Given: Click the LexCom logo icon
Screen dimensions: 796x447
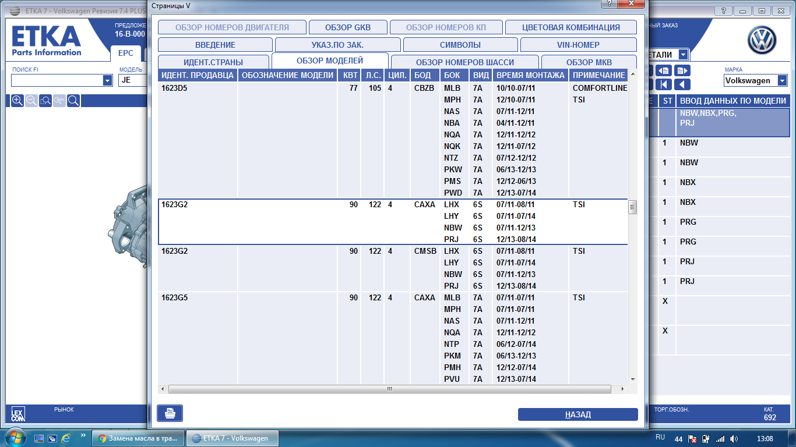Looking at the screenshot, I should tap(18, 414).
